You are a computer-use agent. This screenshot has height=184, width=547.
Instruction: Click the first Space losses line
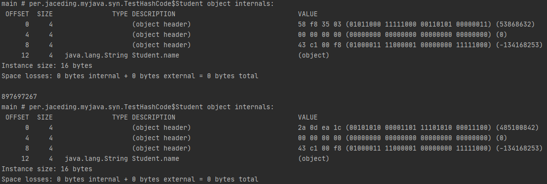click(130, 76)
